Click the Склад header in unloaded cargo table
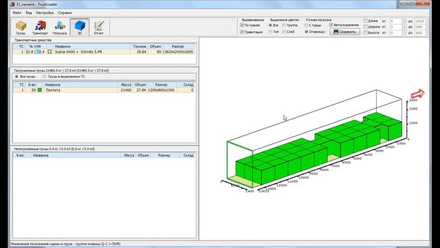The height and width of the screenshot is (248, 440). point(188,155)
